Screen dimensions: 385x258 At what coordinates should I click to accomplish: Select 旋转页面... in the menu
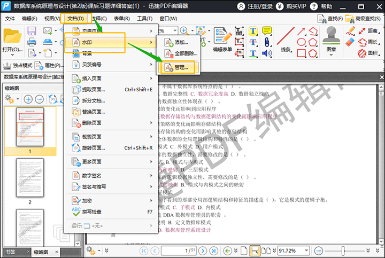tap(111, 148)
